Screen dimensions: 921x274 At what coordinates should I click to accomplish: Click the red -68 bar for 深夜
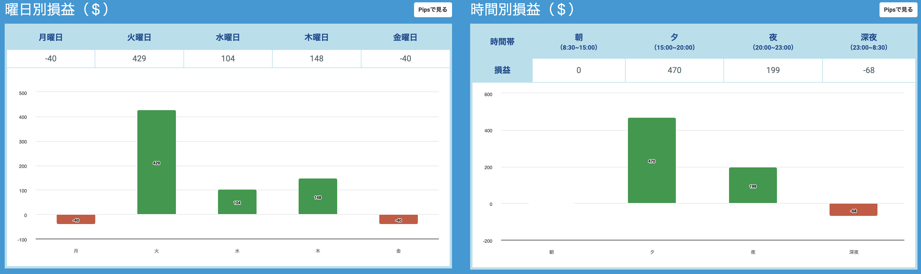tap(854, 210)
